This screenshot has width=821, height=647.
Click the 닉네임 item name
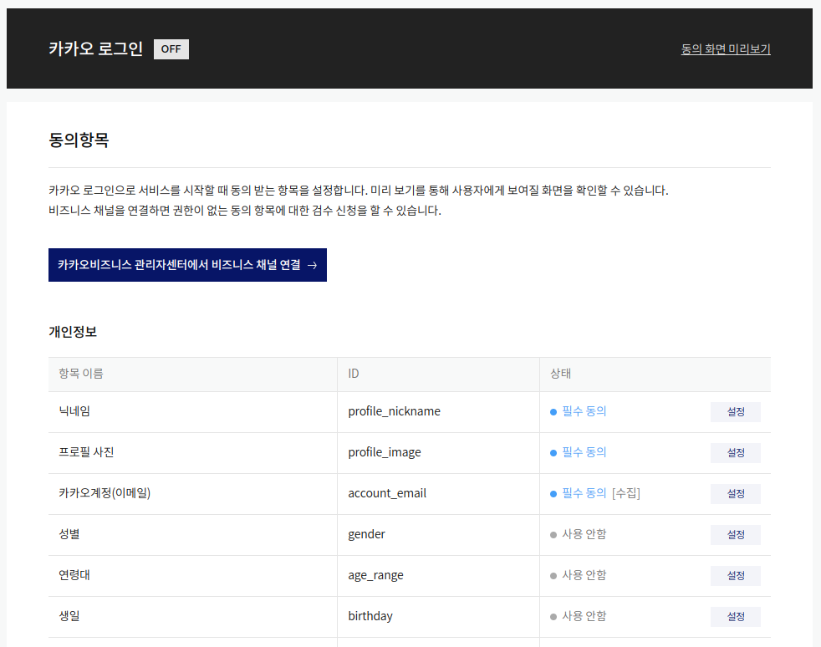pyautogui.click(x=74, y=411)
